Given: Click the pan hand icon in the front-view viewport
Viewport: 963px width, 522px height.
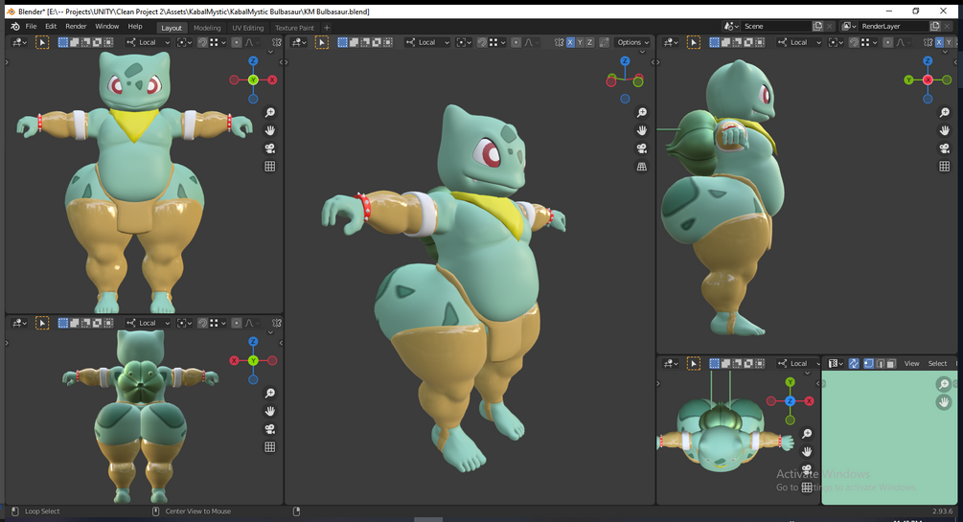Looking at the screenshot, I should pos(269,130).
